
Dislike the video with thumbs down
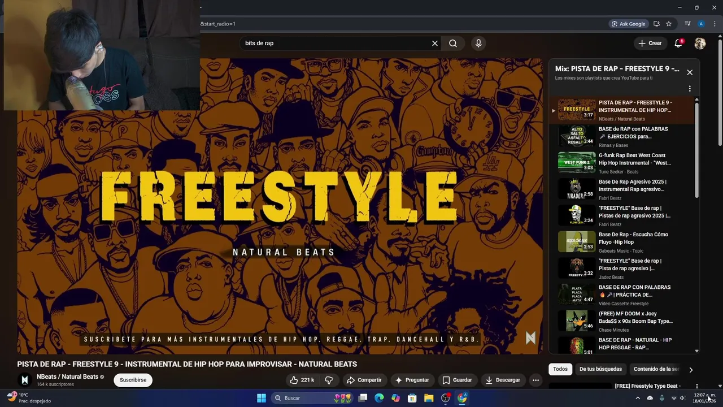coord(329,380)
